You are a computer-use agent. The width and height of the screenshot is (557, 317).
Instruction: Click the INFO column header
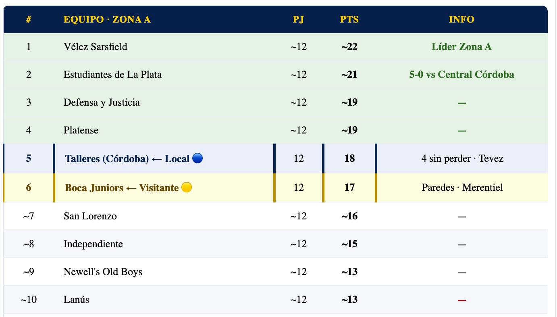(461, 19)
